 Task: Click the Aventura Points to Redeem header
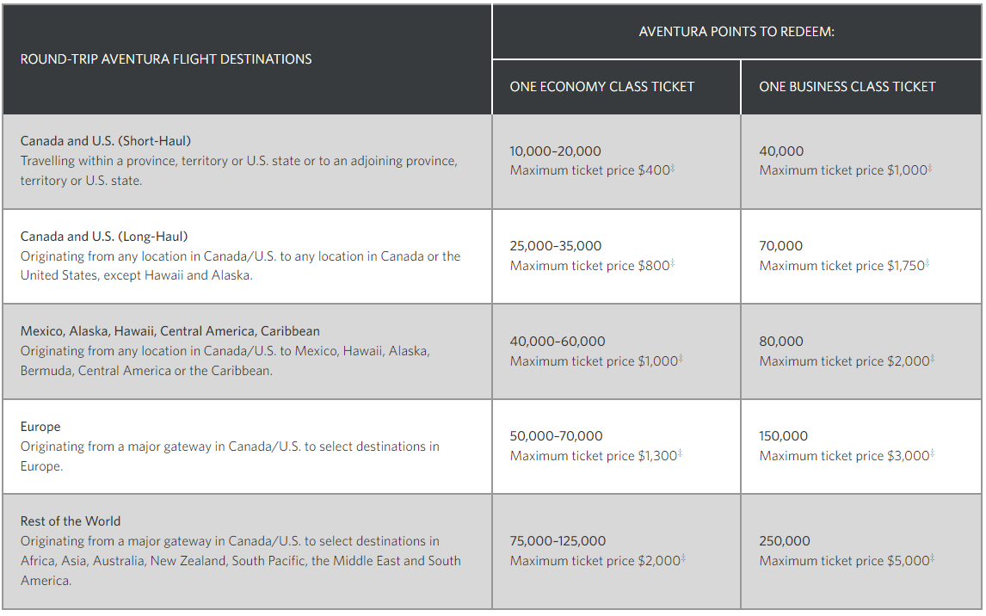coord(736,32)
